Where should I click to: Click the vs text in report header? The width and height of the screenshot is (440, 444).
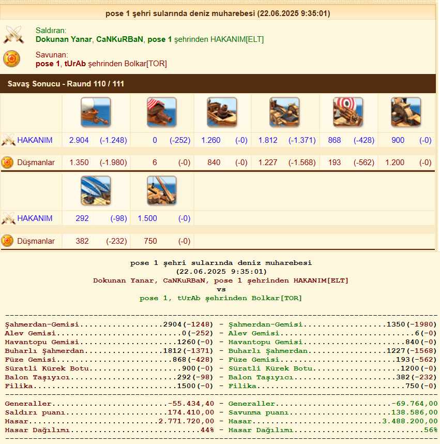click(x=221, y=289)
